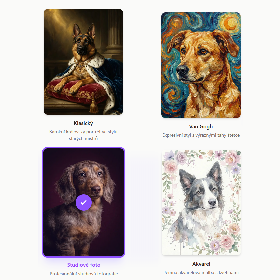Click the purple Studiové foto title
Screen dimensions: 280x280
click(x=84, y=265)
